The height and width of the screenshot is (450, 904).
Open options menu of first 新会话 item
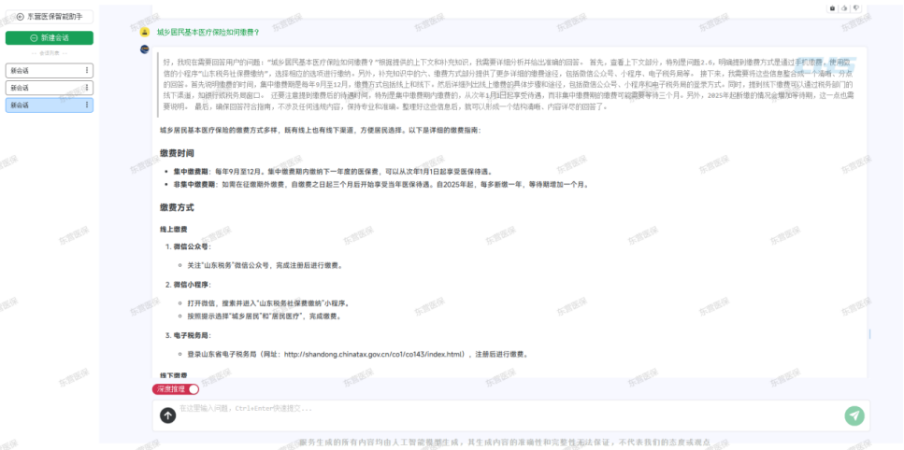click(87, 70)
